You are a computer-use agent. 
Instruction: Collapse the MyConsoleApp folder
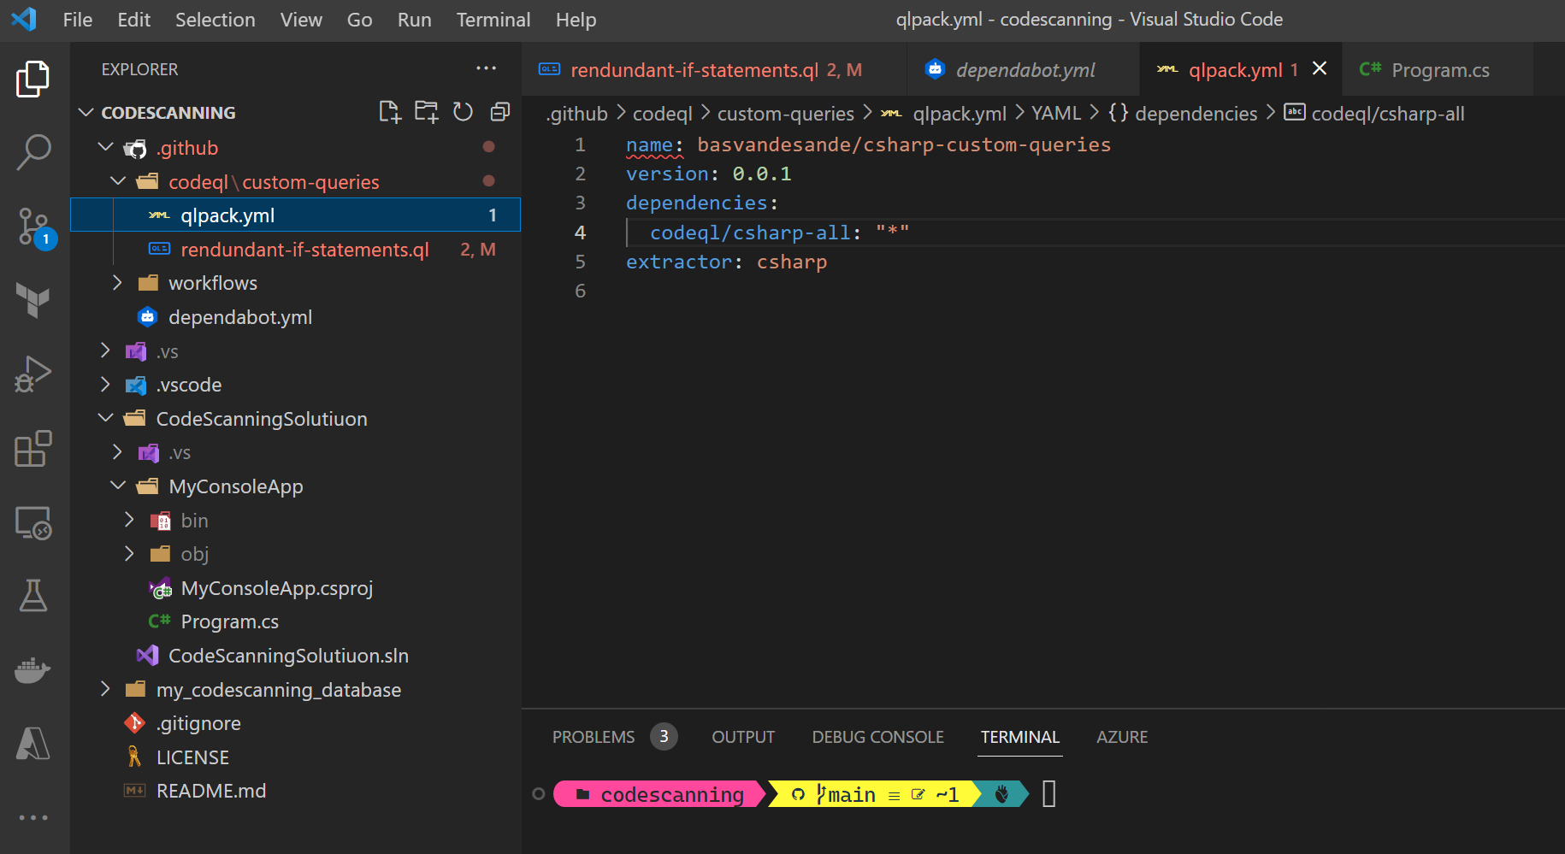click(235, 486)
